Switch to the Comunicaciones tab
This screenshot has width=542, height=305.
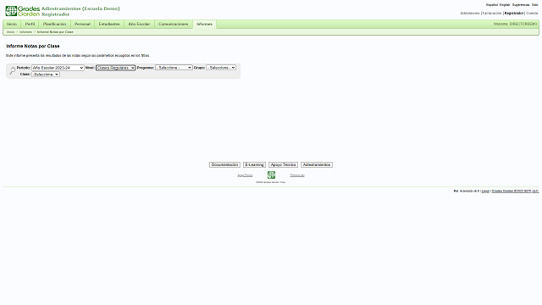tap(173, 25)
